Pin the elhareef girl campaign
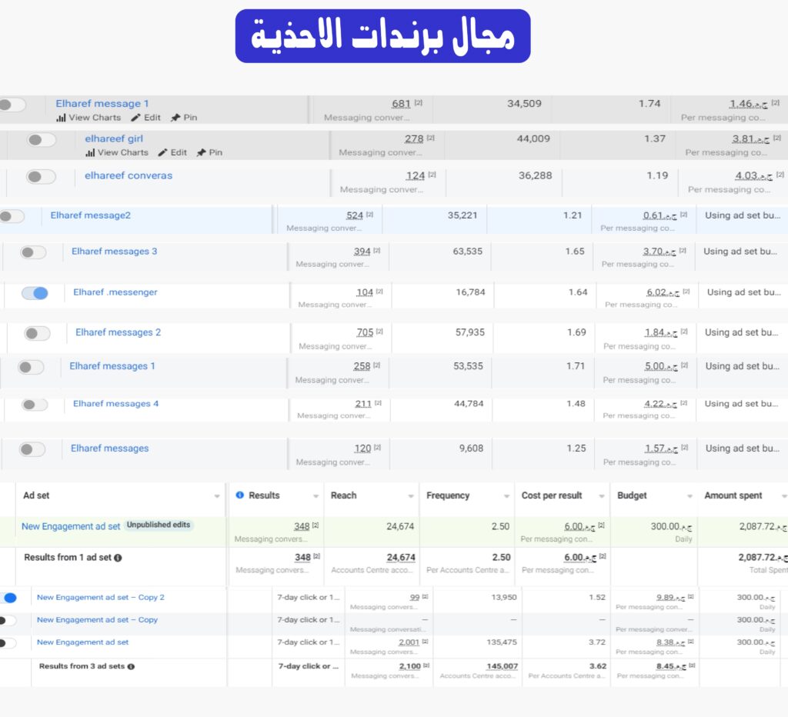This screenshot has height=717, width=788. coord(201,152)
